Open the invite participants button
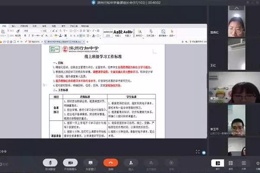The image size is (260, 173). [131, 163]
